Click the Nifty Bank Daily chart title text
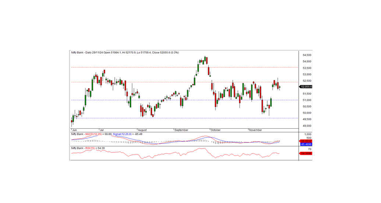Image resolution: width=381 pixels, height=203 pixels. click(125, 53)
